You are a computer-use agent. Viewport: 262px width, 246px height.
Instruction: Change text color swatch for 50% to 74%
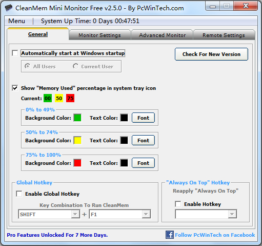pos(124,140)
